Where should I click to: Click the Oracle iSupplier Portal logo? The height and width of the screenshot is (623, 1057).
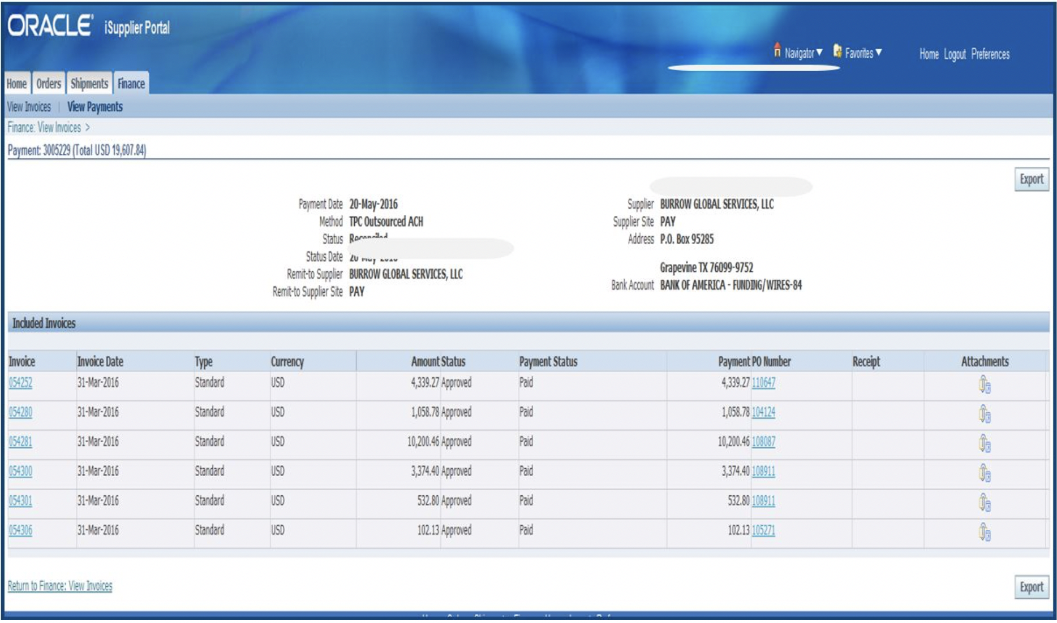click(x=89, y=26)
